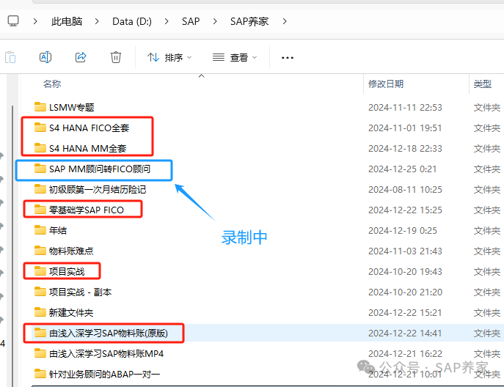Click date 2024-12-22 15:25
504x387 pixels.
pos(405,210)
